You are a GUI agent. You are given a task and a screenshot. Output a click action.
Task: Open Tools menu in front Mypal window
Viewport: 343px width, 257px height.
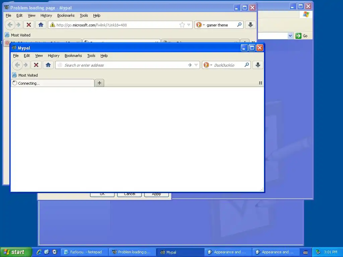(91, 56)
